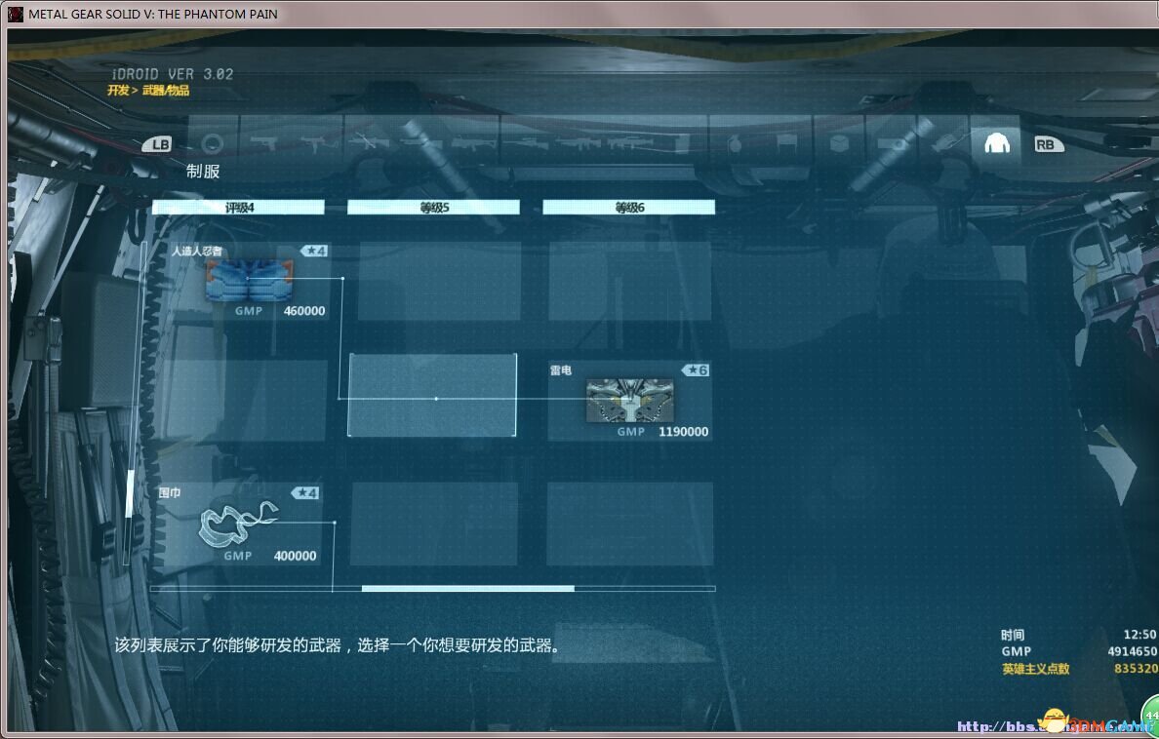Click the RB next-category button

[1049, 144]
